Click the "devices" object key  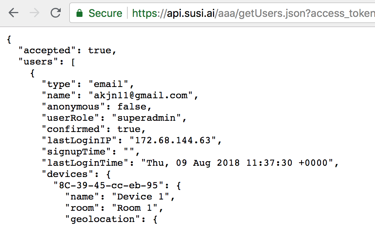(67, 174)
